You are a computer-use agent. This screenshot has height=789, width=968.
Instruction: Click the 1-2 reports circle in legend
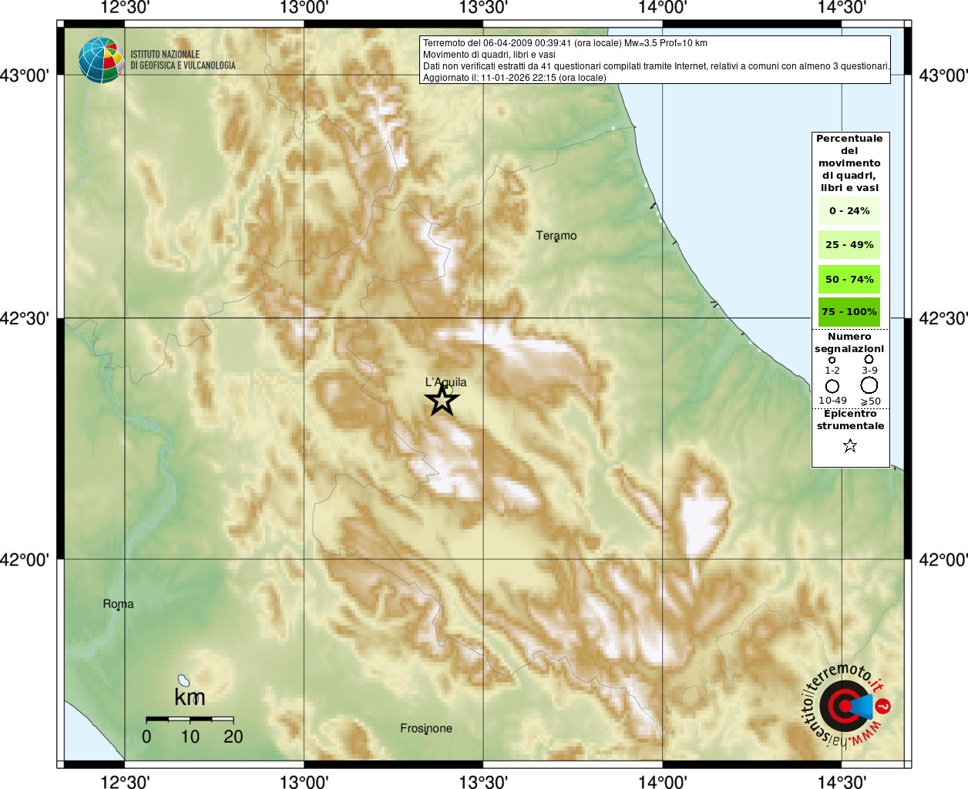pos(832,360)
